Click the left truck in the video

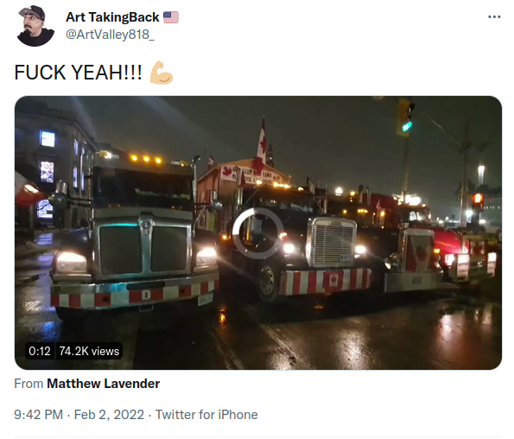click(x=135, y=233)
